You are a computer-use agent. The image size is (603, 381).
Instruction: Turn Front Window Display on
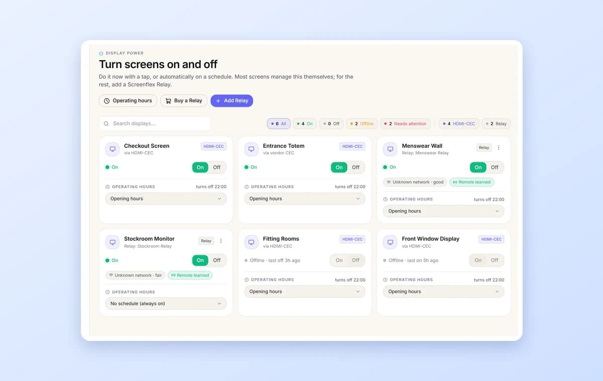pyautogui.click(x=478, y=260)
